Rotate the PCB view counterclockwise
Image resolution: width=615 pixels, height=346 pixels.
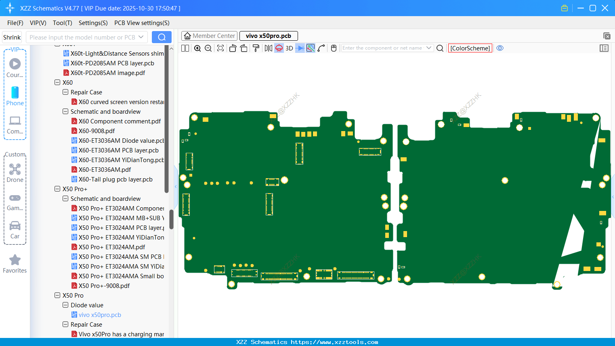pyautogui.click(x=233, y=48)
